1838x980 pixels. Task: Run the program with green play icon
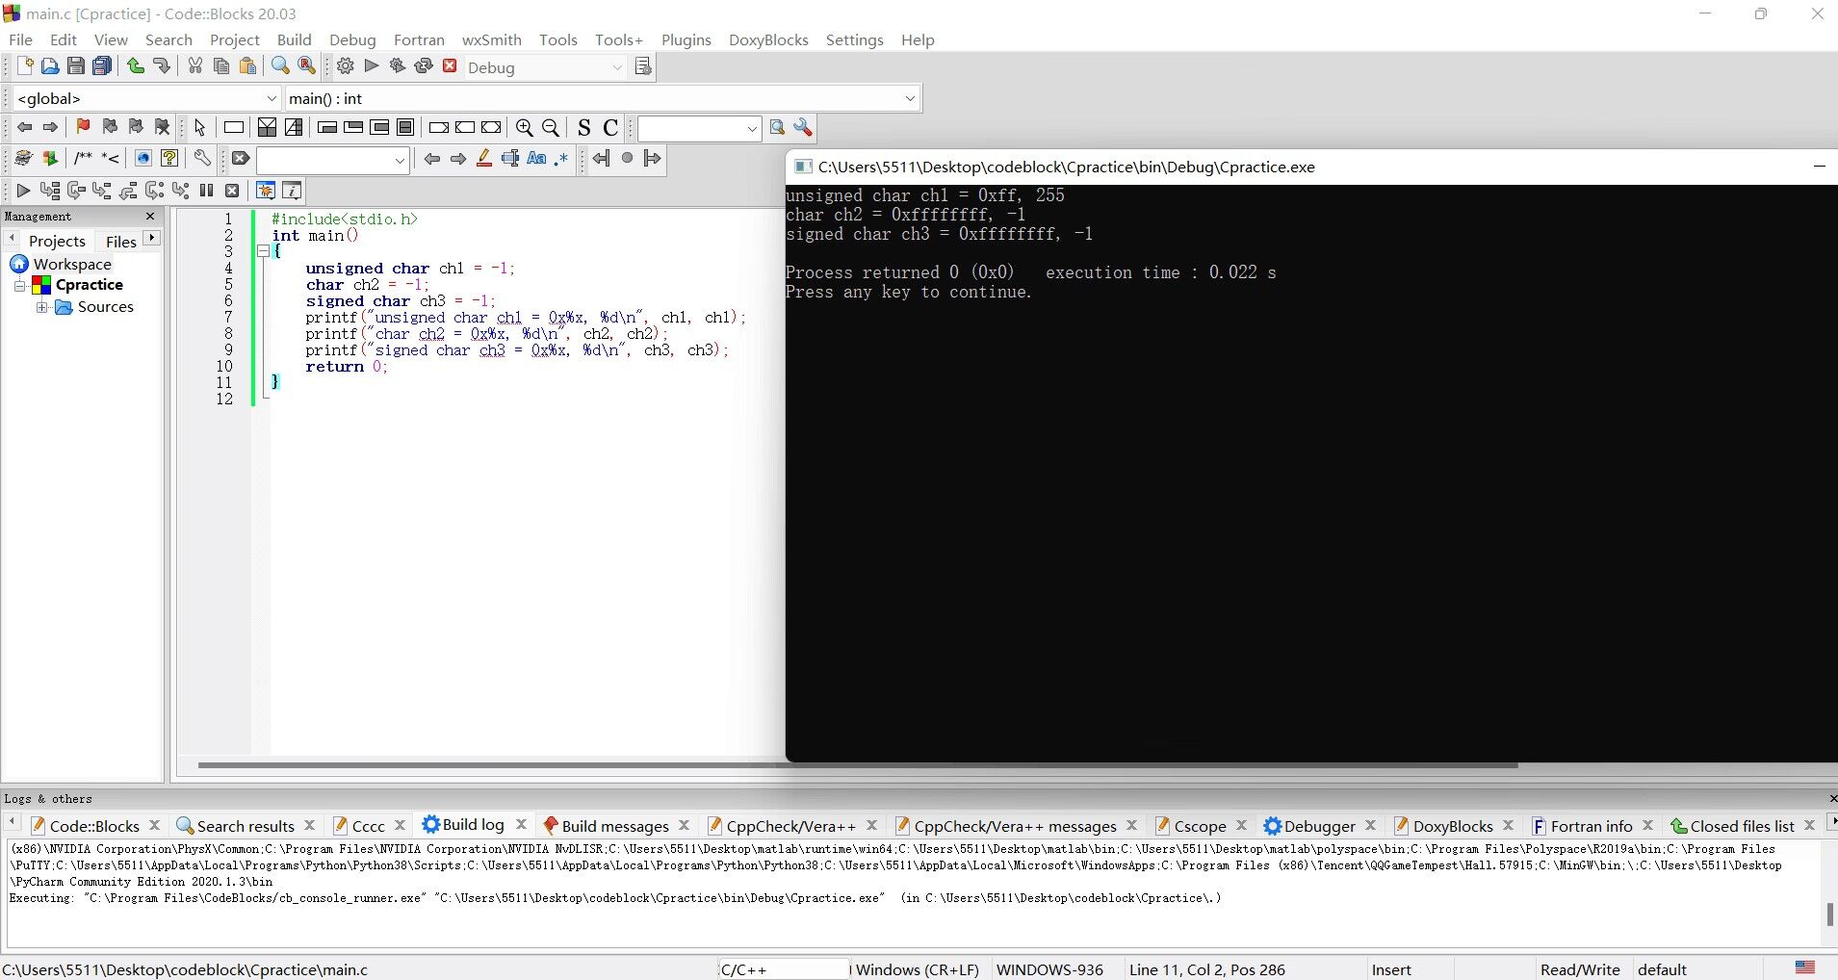[x=372, y=66]
